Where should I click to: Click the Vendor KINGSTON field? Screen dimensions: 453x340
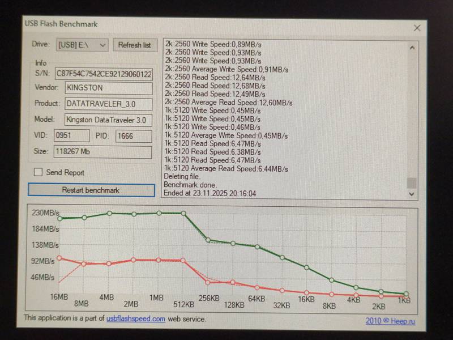click(x=108, y=88)
